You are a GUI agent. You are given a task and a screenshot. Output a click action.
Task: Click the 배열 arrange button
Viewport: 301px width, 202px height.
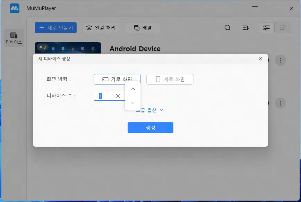click(x=142, y=28)
